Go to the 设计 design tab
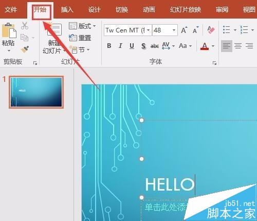Image resolution: width=257 pixels, height=221 pixels. pos(95,9)
